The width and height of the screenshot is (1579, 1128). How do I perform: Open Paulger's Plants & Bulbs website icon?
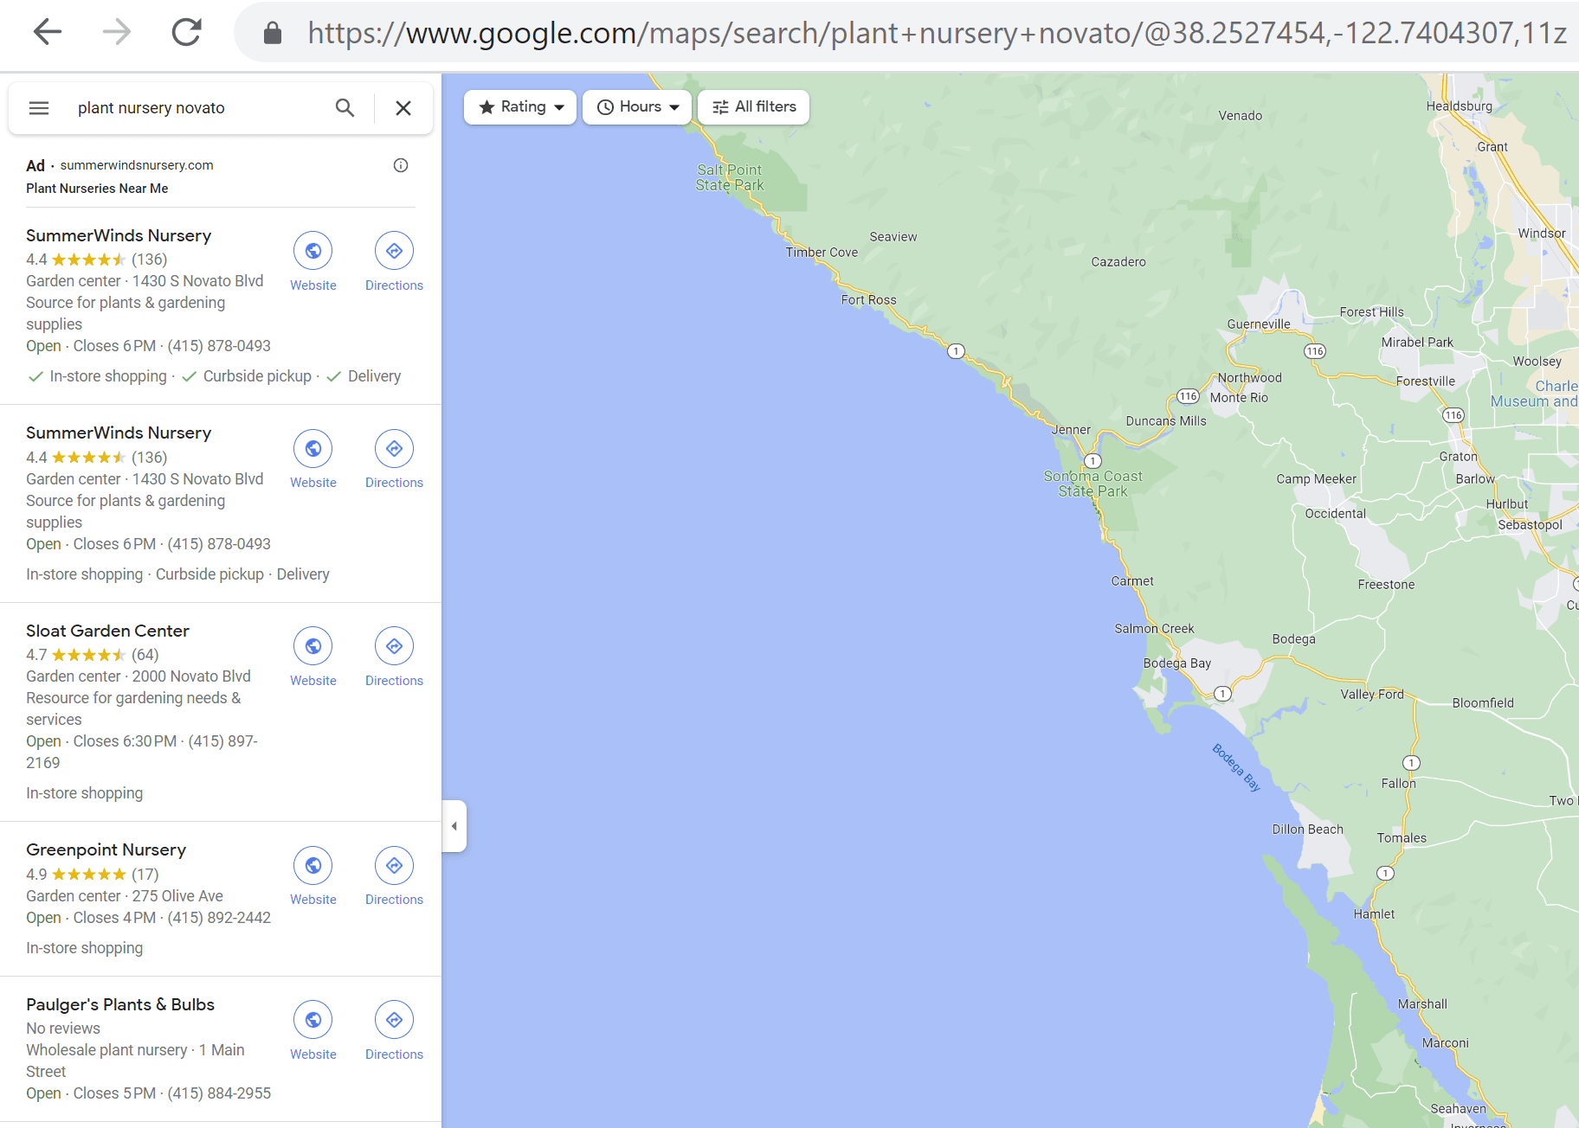coord(313,1021)
